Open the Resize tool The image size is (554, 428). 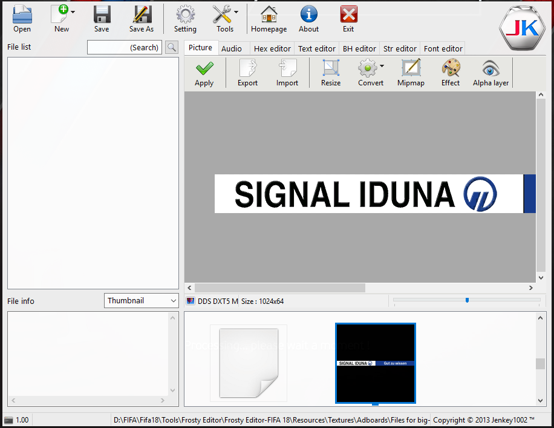pos(331,68)
